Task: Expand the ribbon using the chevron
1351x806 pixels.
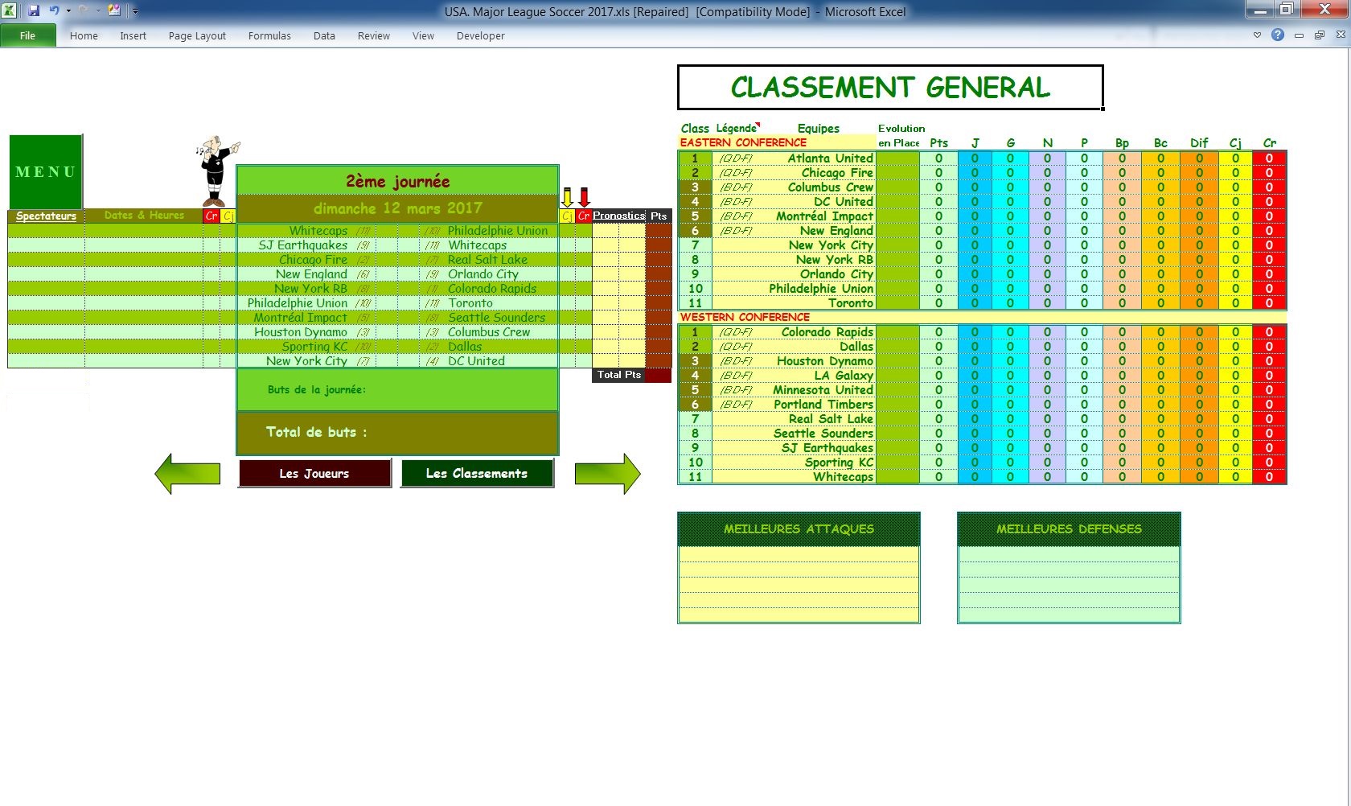Action: (1258, 35)
